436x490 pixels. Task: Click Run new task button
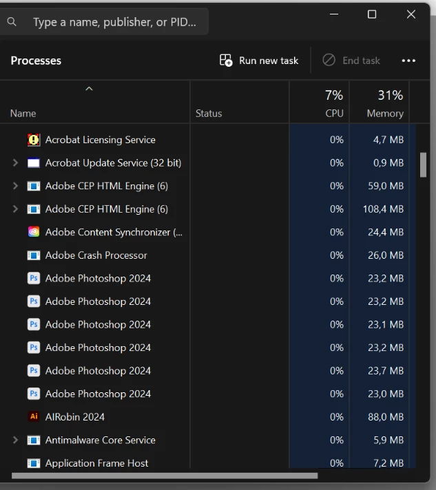[259, 61]
